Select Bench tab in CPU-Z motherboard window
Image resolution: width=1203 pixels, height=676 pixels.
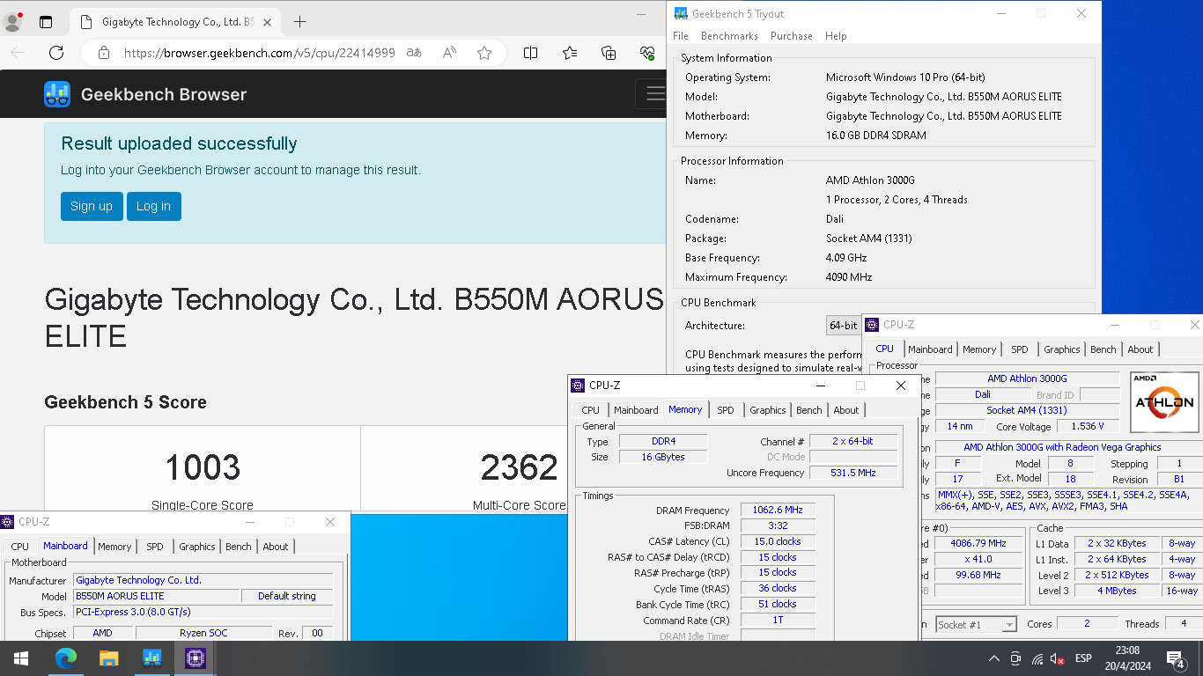[239, 547]
